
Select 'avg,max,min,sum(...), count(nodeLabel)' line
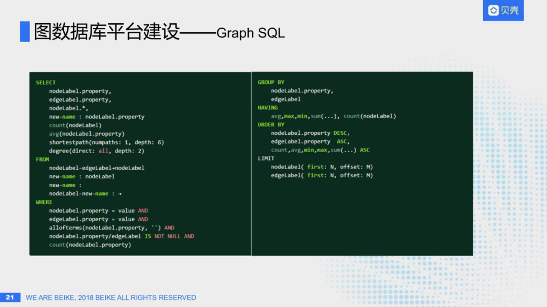tap(333, 116)
